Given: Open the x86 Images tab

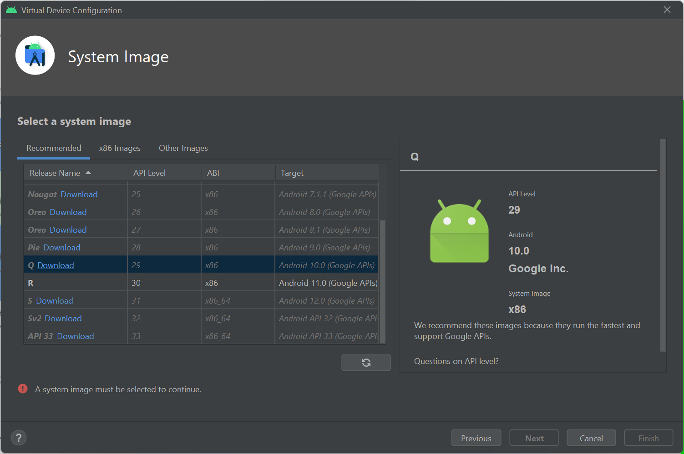Looking at the screenshot, I should [120, 148].
